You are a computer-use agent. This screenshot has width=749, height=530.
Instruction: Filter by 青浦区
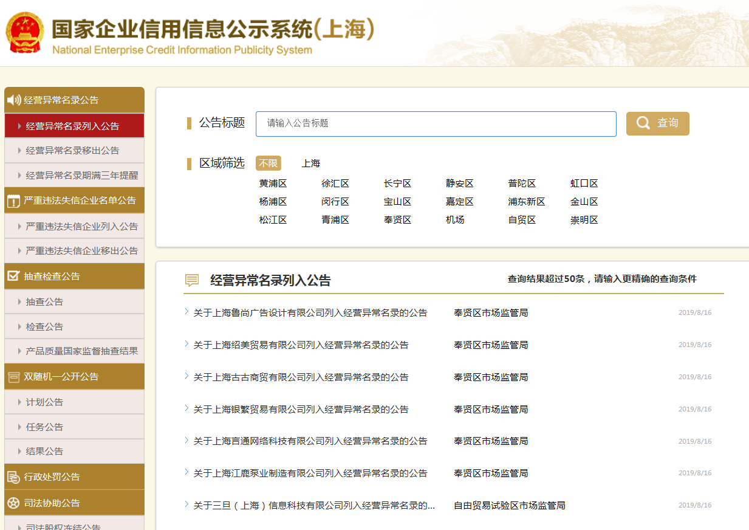click(x=335, y=220)
